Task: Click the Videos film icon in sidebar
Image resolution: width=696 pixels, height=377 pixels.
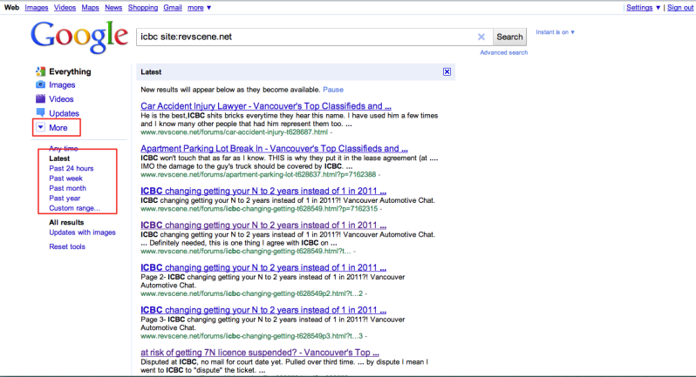Action: click(x=40, y=98)
